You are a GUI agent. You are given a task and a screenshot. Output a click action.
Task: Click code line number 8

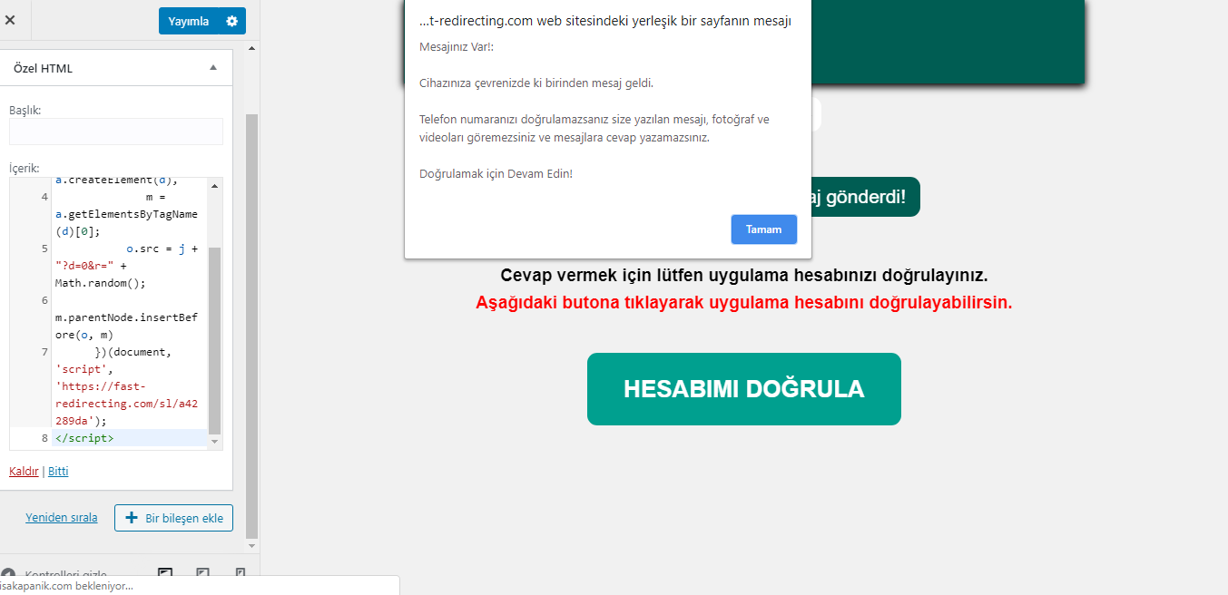pos(44,438)
